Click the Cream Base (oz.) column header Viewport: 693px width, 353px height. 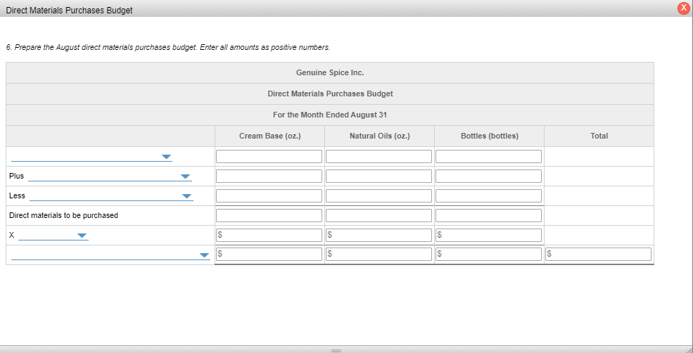[x=269, y=136]
